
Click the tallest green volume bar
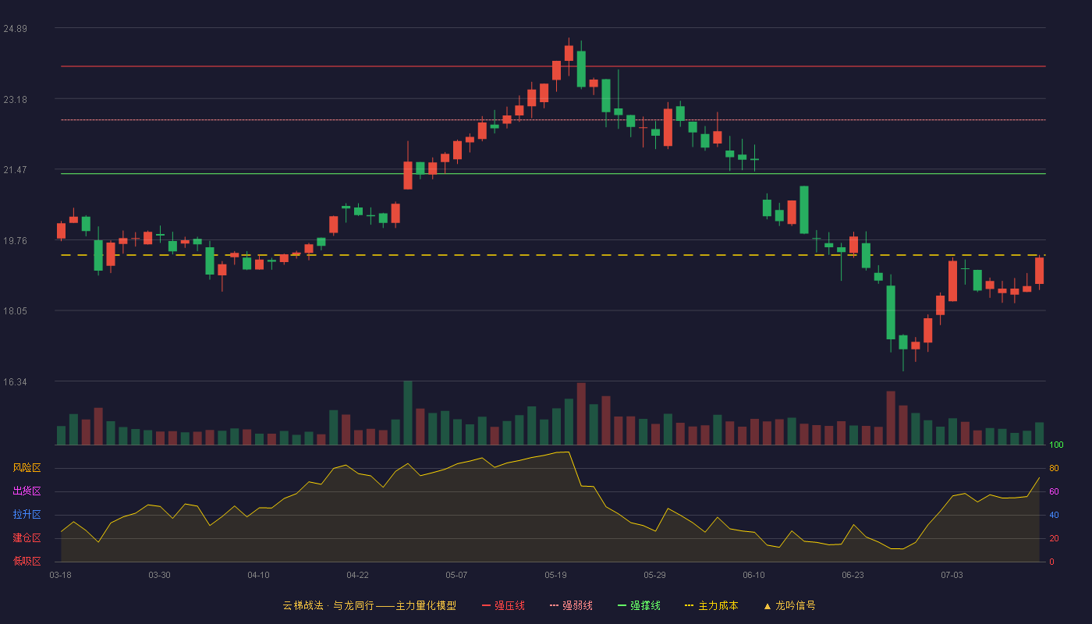[408, 413]
